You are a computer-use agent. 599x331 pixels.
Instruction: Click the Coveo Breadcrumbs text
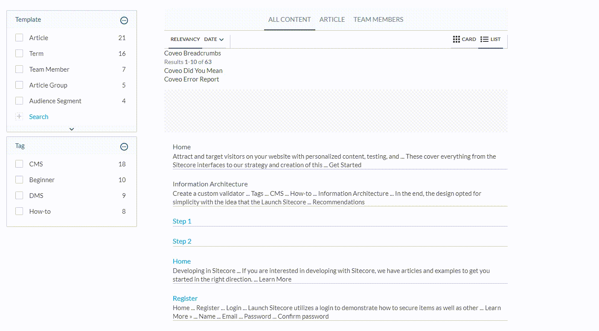(x=192, y=53)
